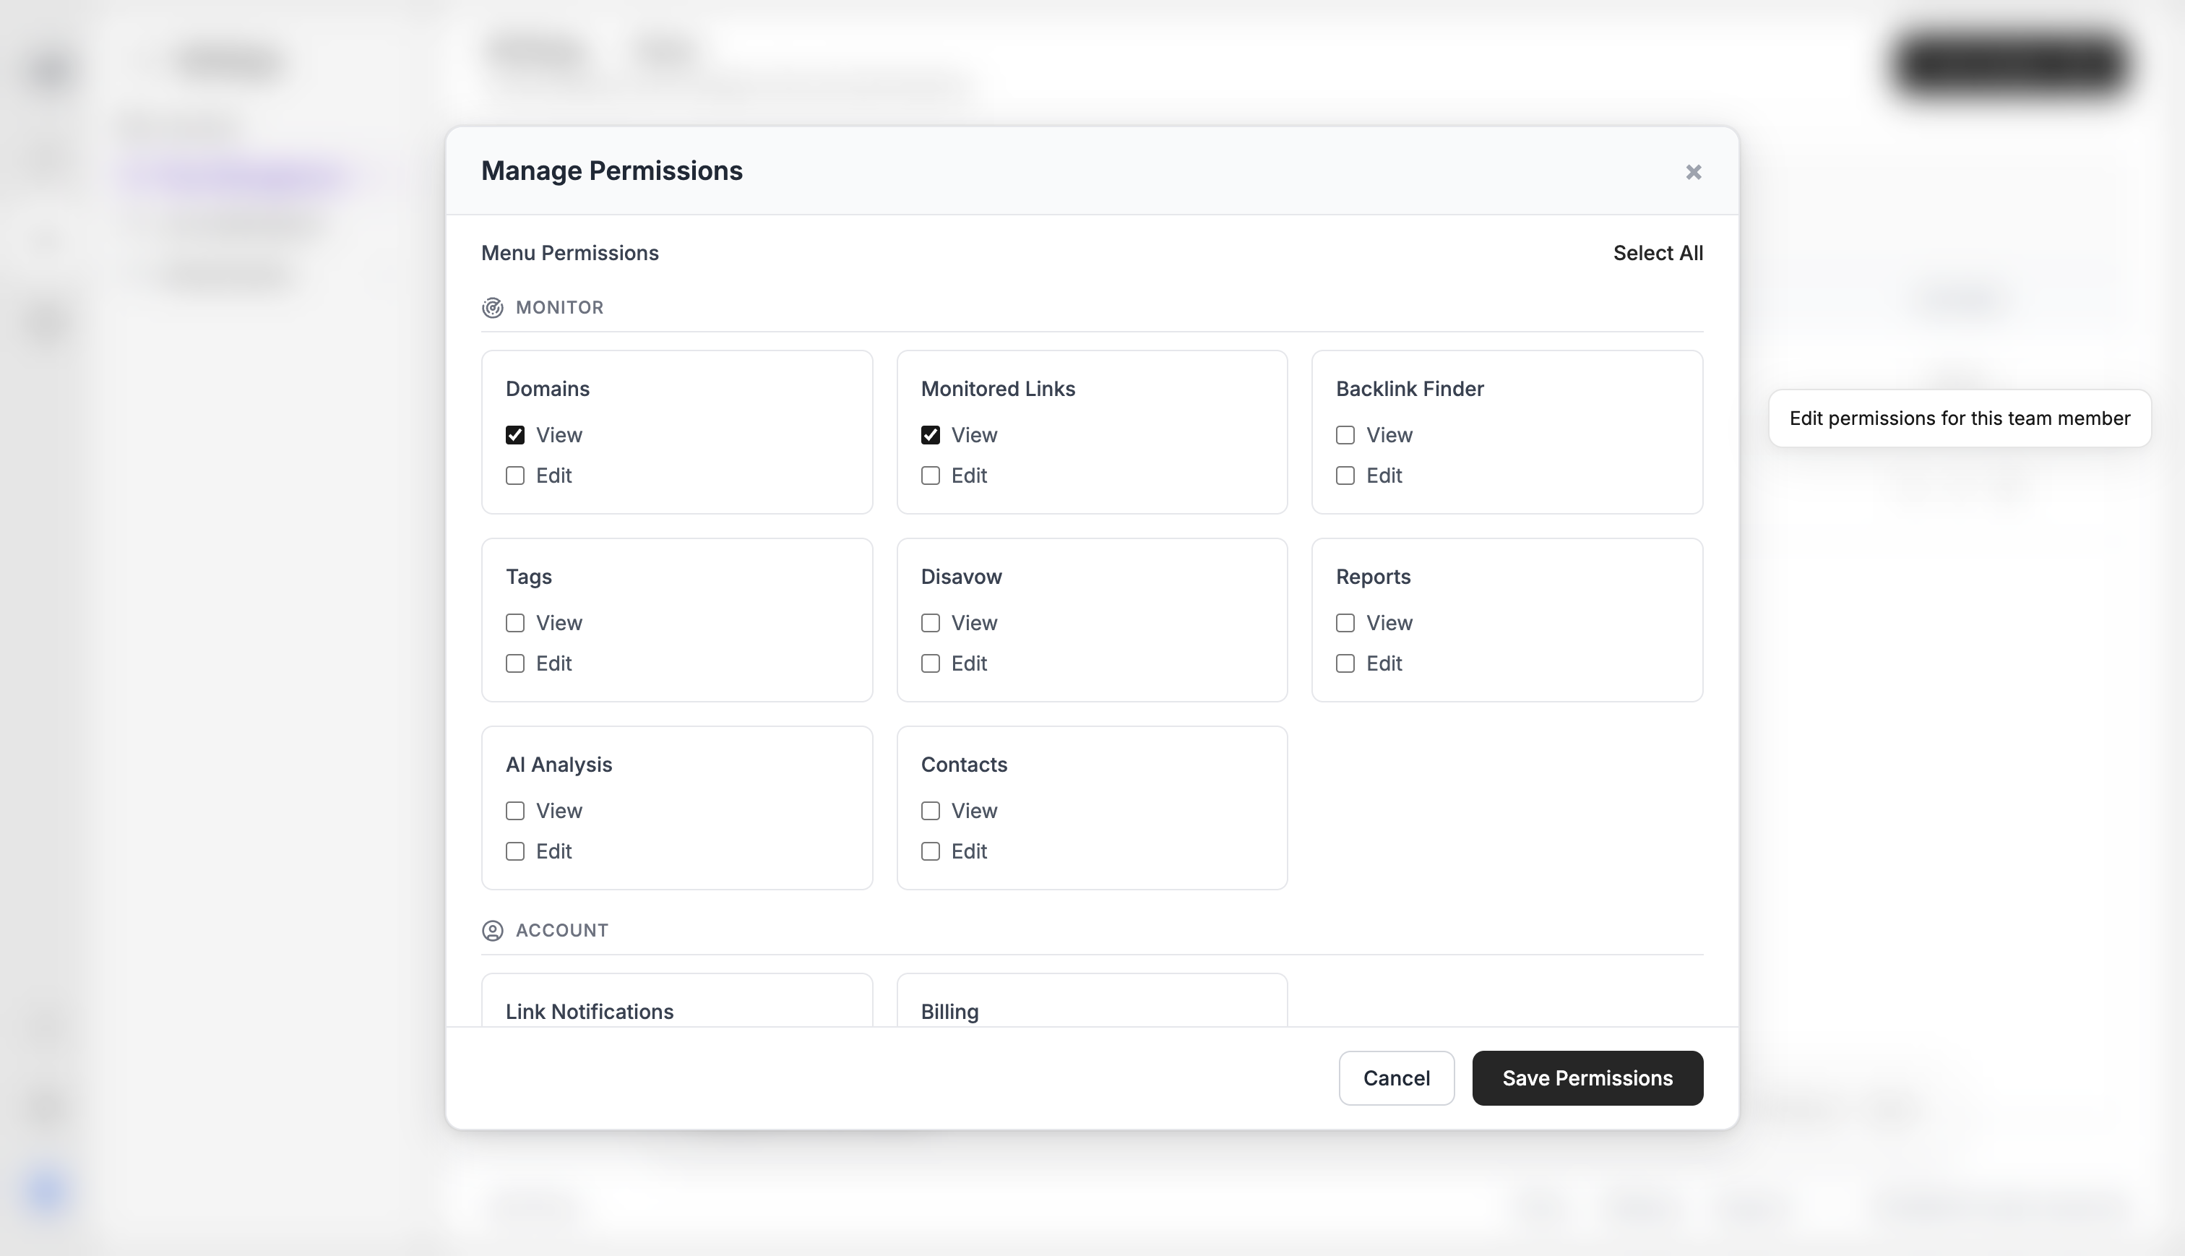Screen dimensions: 2185x1256
Task: Enable Domains Edit permission
Action: click(514, 476)
